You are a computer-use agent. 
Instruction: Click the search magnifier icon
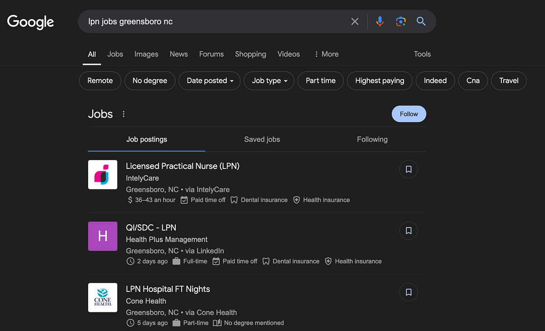421,21
